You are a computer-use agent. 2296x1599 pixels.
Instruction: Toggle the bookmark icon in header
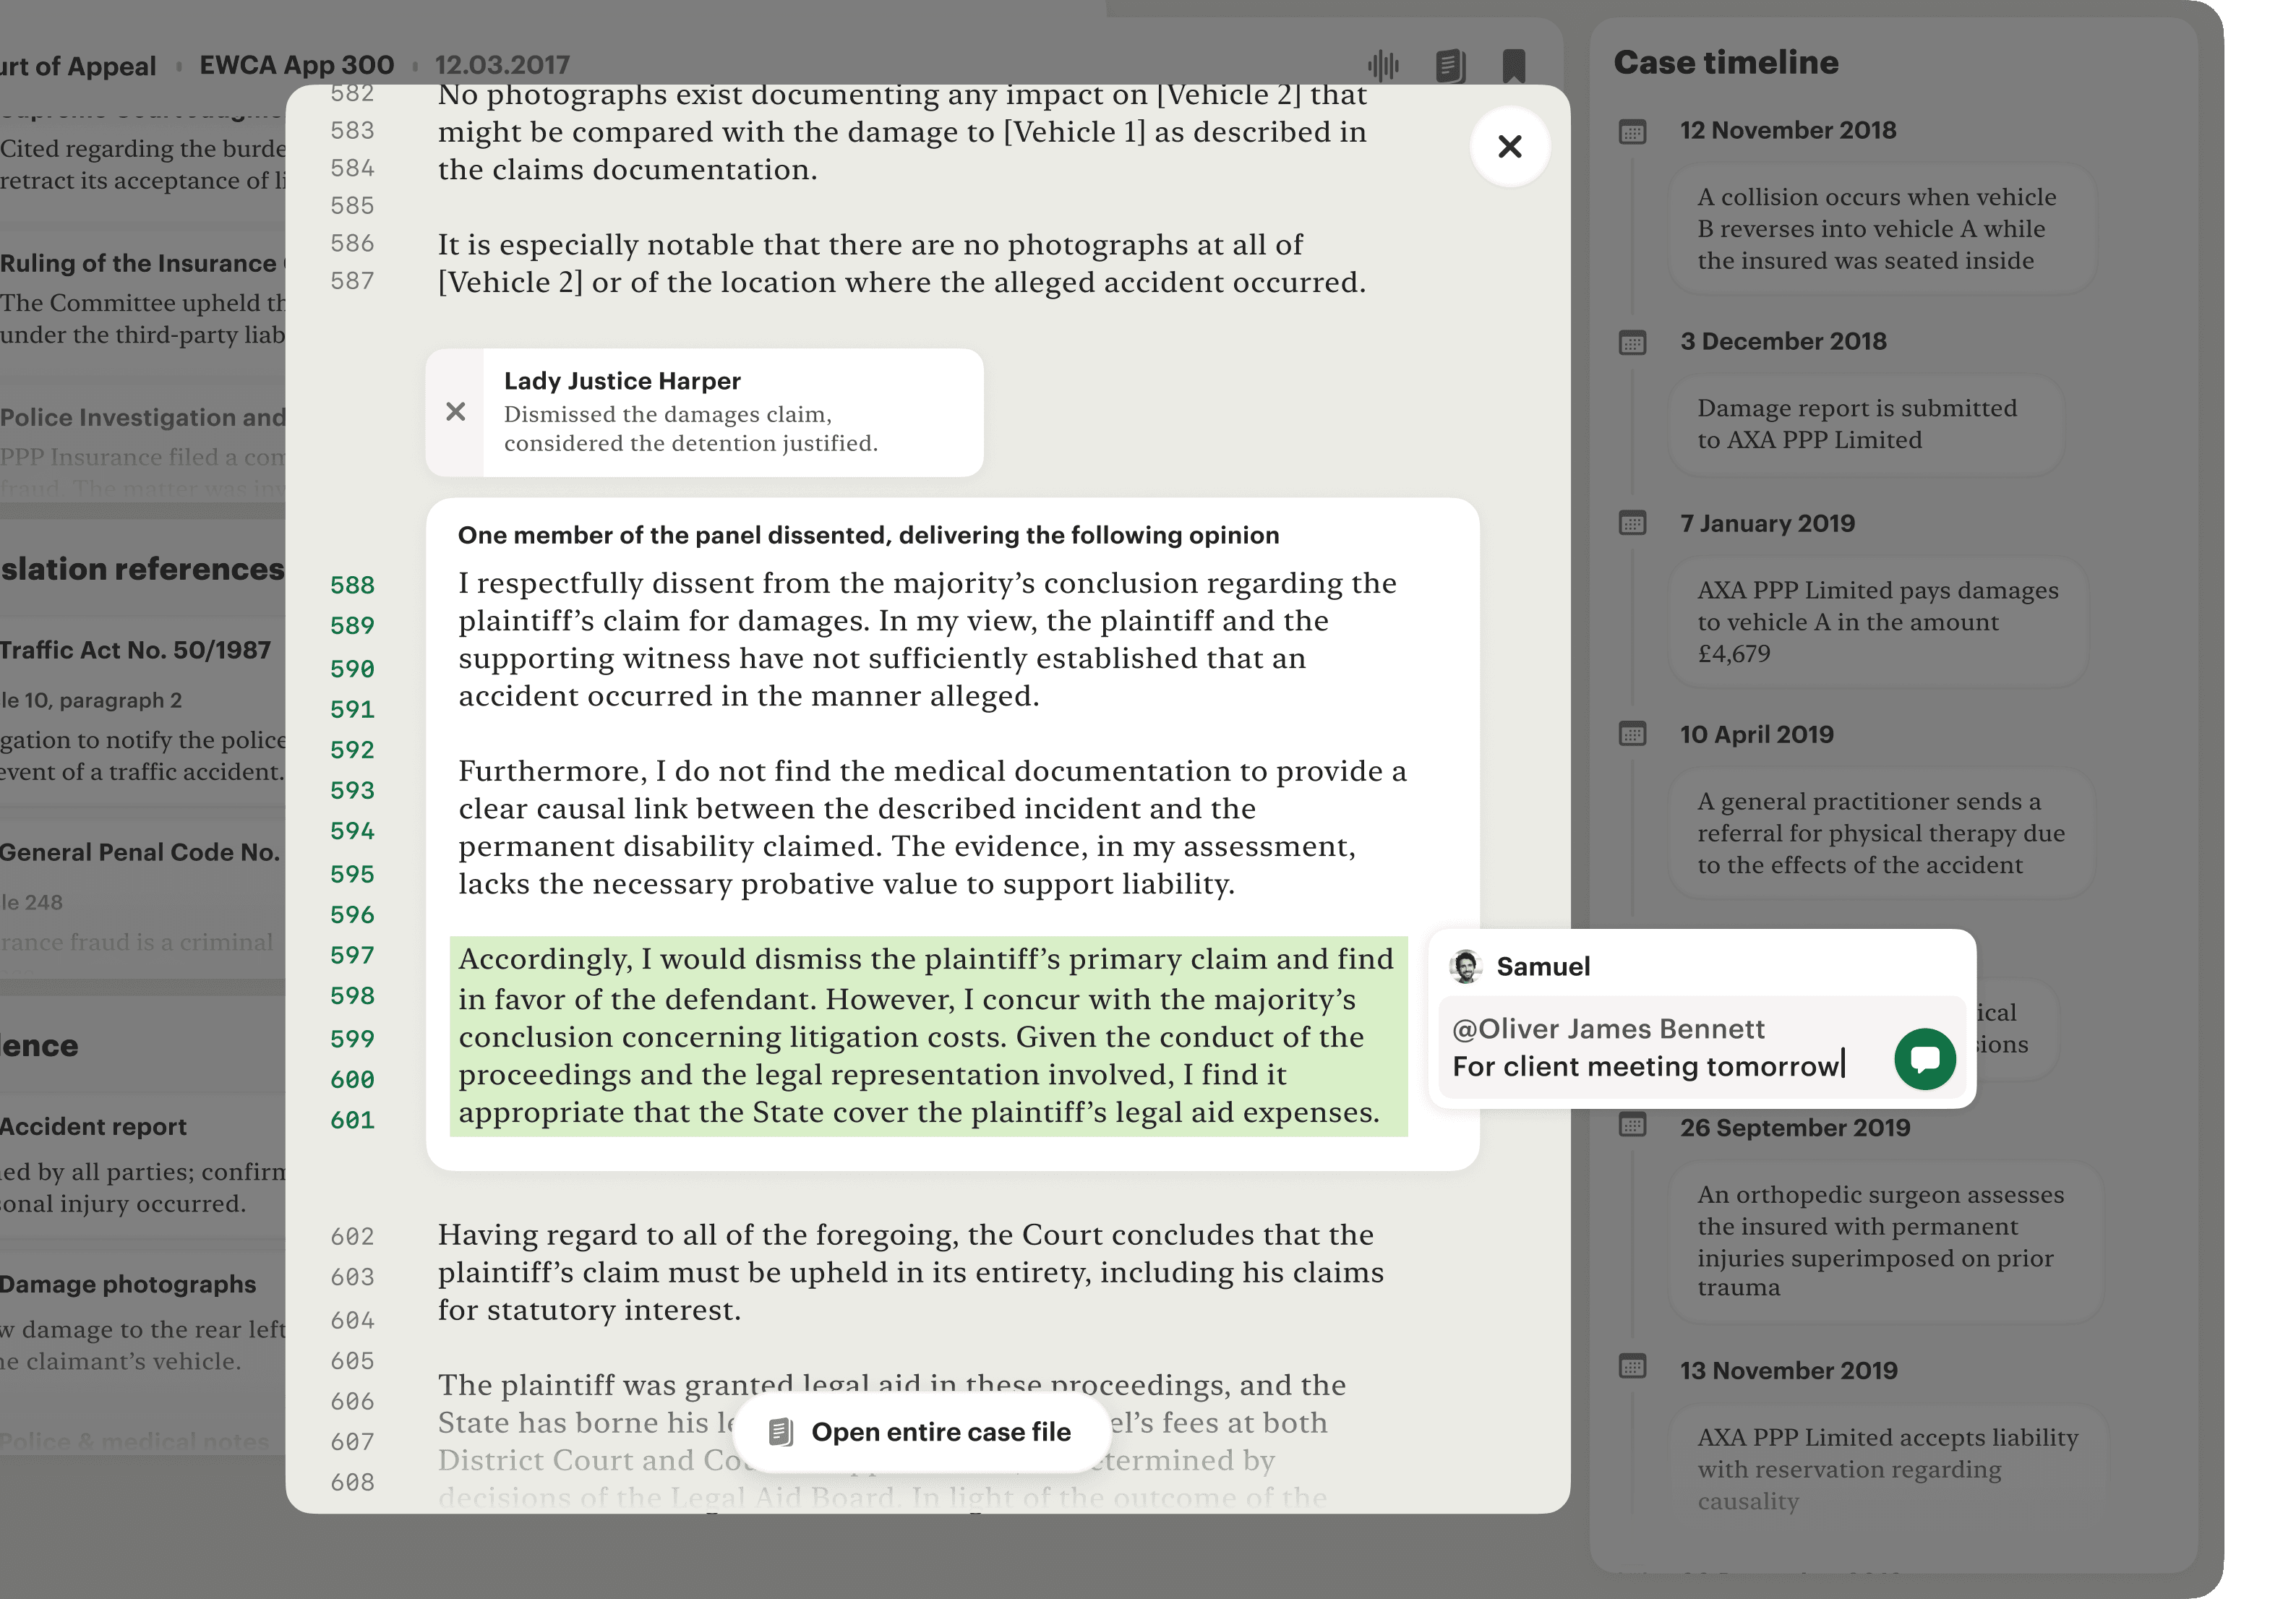1513,66
